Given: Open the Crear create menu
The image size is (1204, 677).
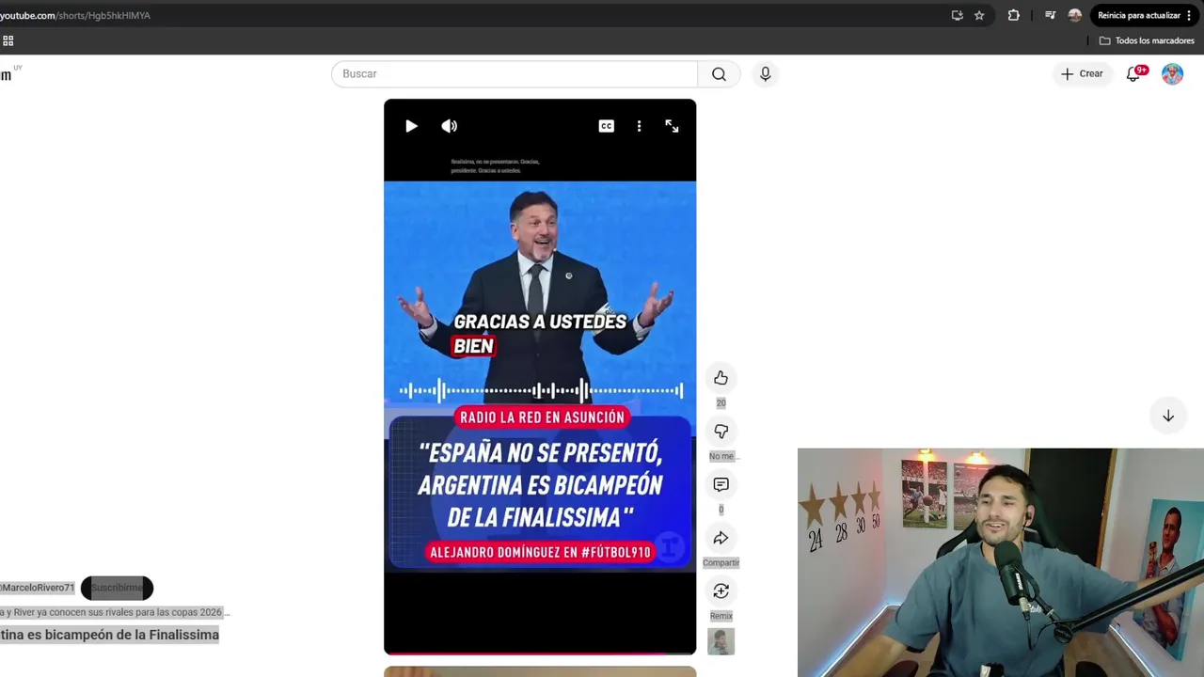Looking at the screenshot, I should [1082, 73].
